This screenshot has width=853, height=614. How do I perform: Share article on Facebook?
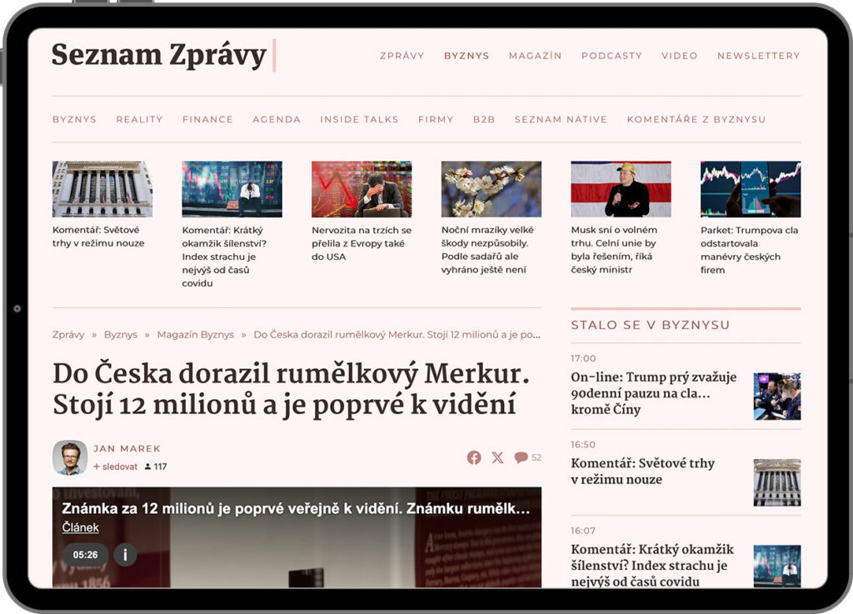click(474, 457)
